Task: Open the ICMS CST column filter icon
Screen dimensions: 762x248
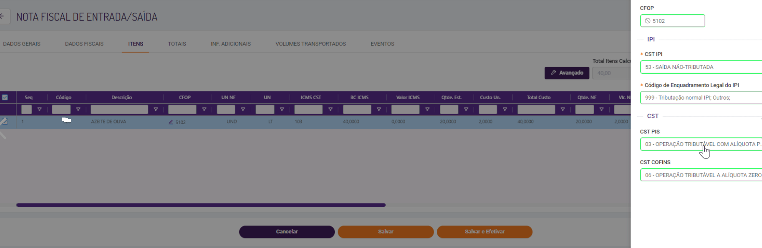Action: click(330, 110)
